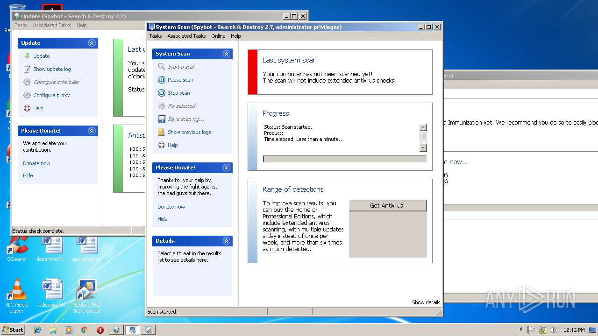Screen dimensions: 598x336
Task: Click Progress box scrollbar up arrow
Action: 423,127
